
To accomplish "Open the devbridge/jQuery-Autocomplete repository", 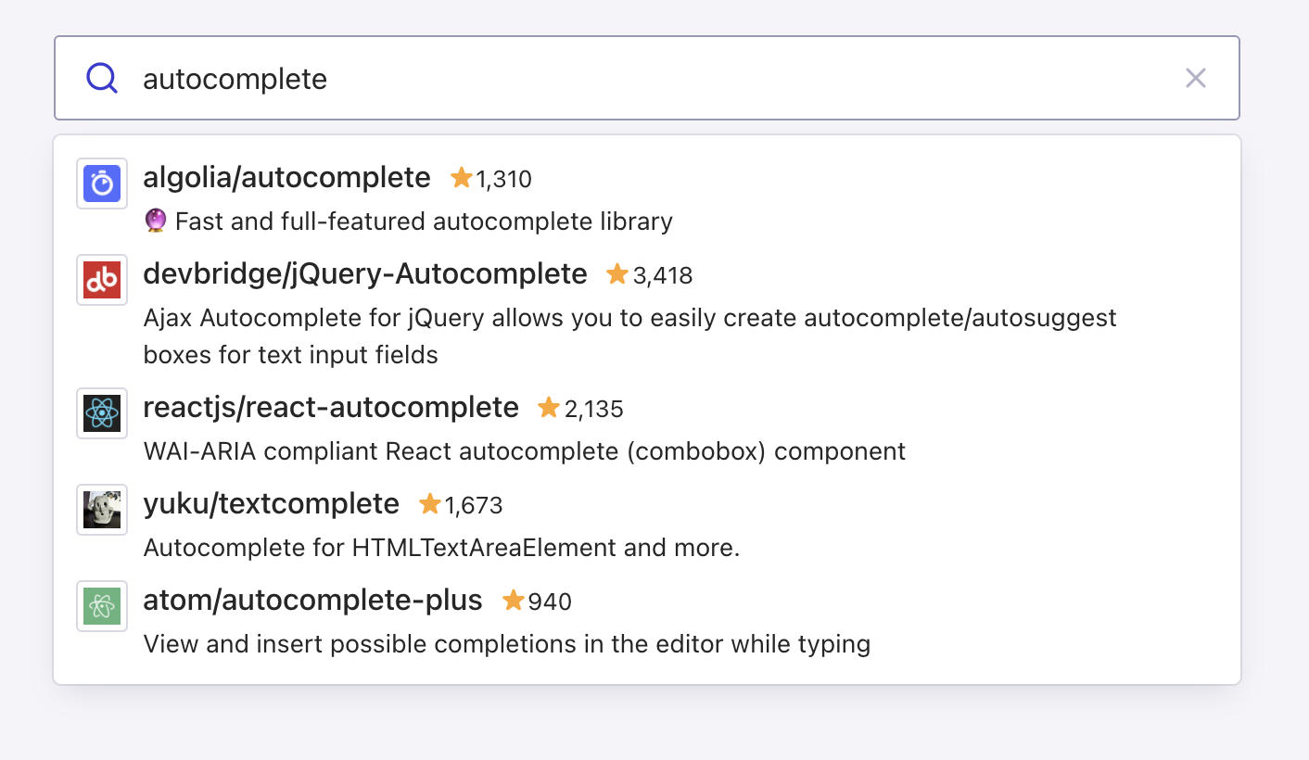I will 364,273.
